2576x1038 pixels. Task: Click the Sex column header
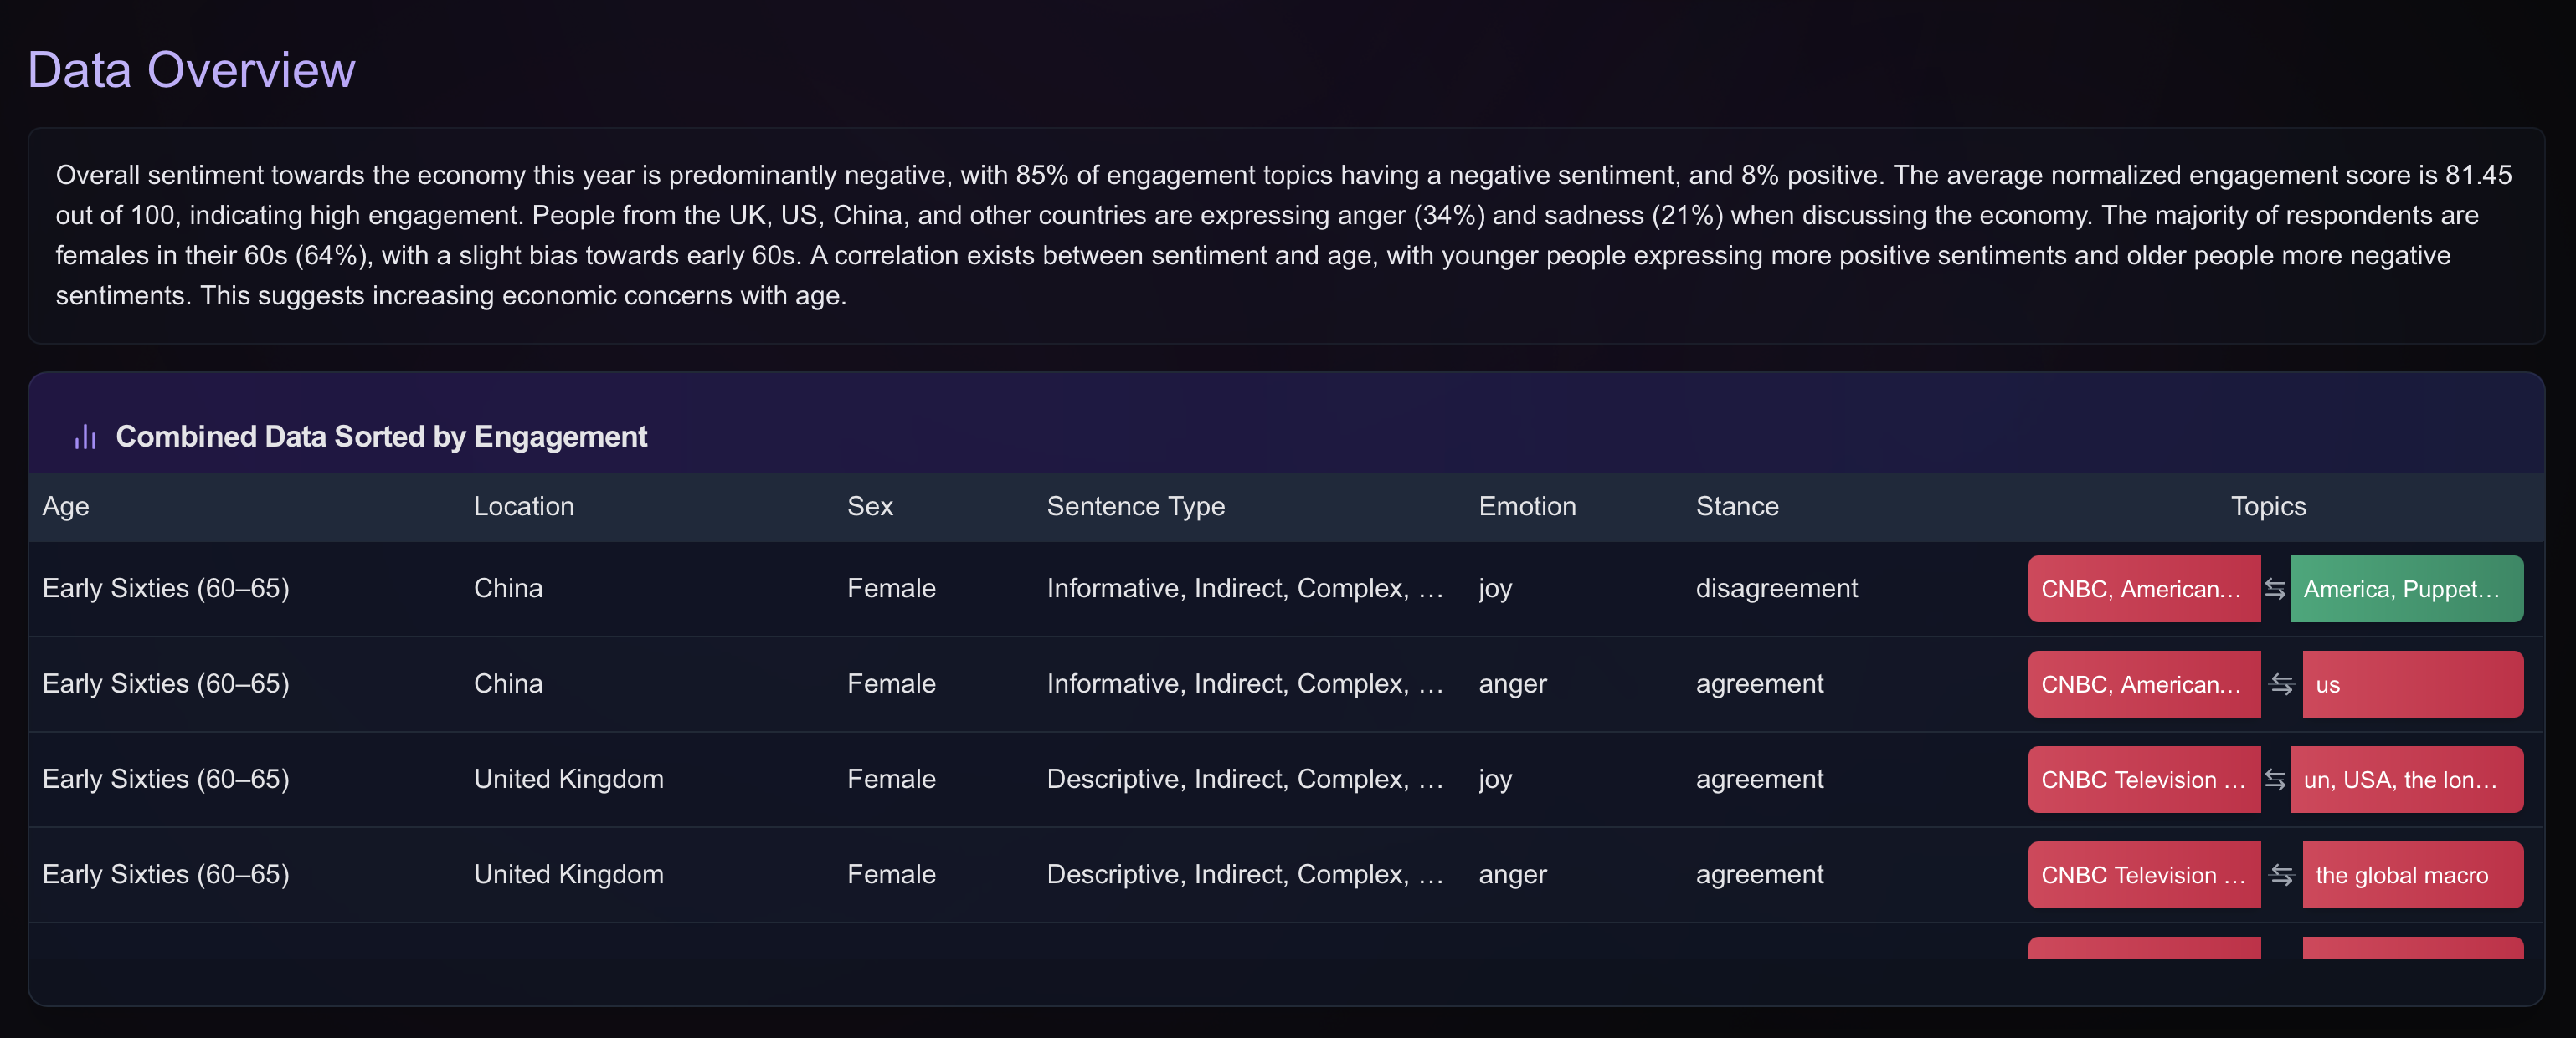[x=869, y=507]
